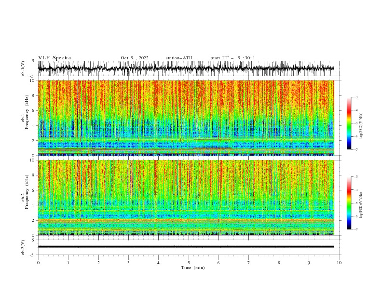Click the "ch.3(V)" axis label
Image resolution: width=382 pixels, height=295 pixels.
point(23,247)
